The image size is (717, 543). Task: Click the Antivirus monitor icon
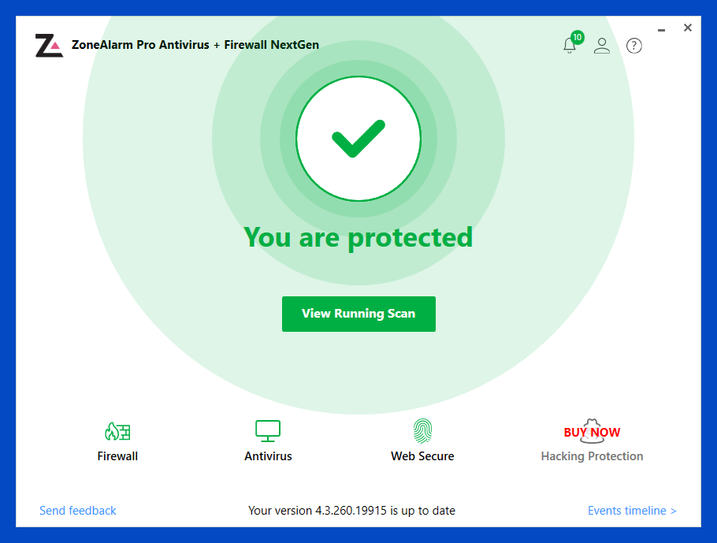coord(268,431)
